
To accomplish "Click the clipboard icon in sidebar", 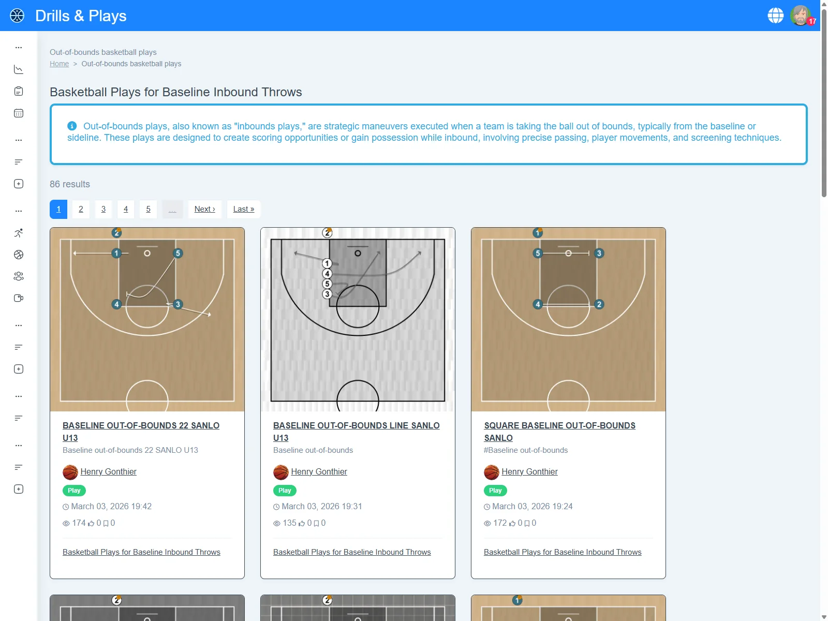I will [19, 92].
